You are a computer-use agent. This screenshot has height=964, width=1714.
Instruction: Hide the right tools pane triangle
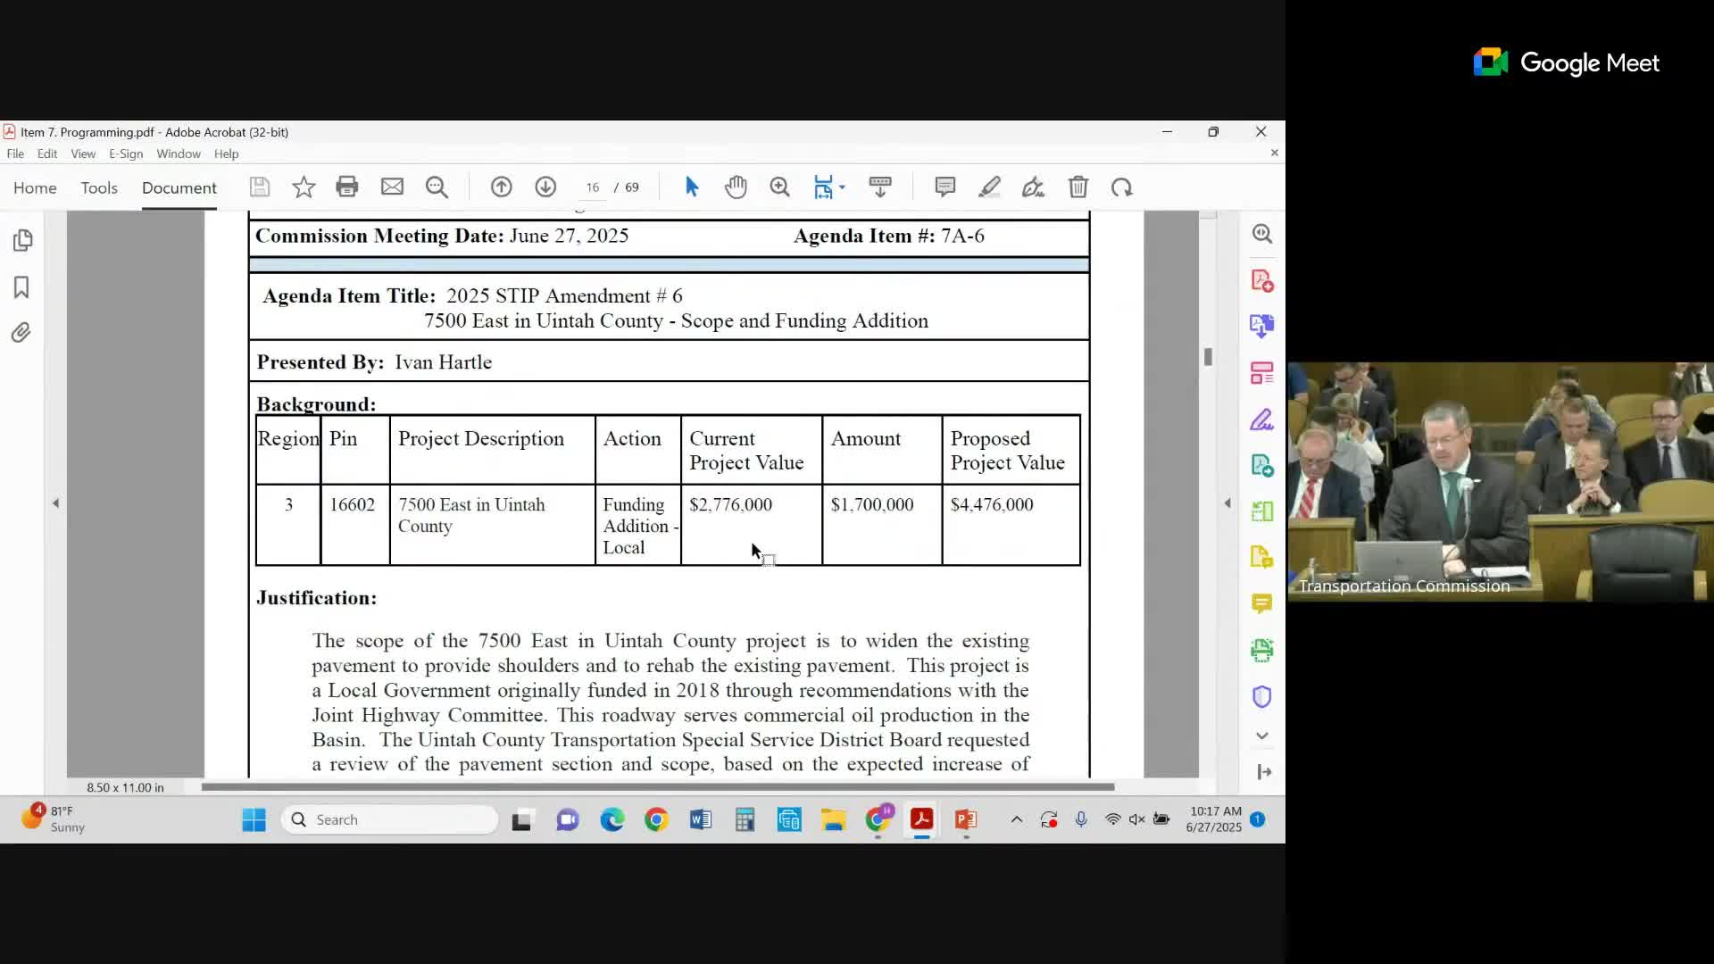pos(1227,503)
